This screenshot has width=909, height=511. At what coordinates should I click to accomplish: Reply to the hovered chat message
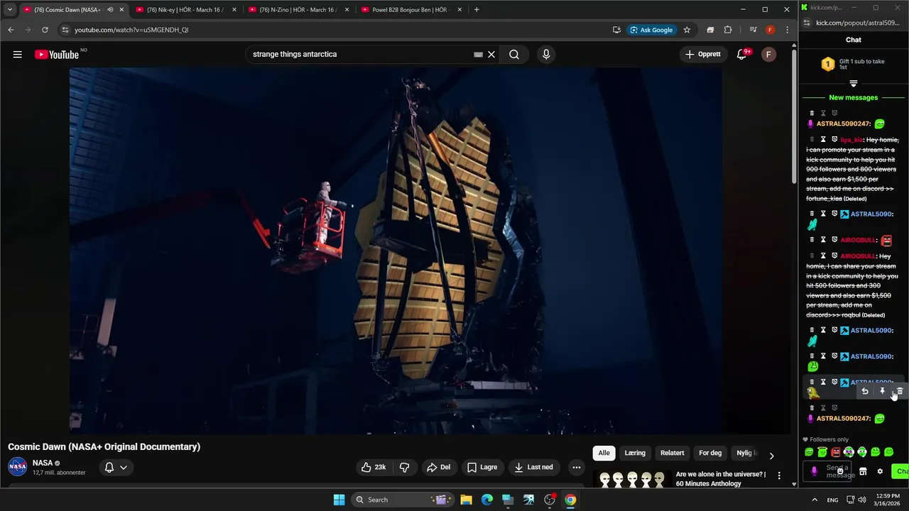pos(865,391)
